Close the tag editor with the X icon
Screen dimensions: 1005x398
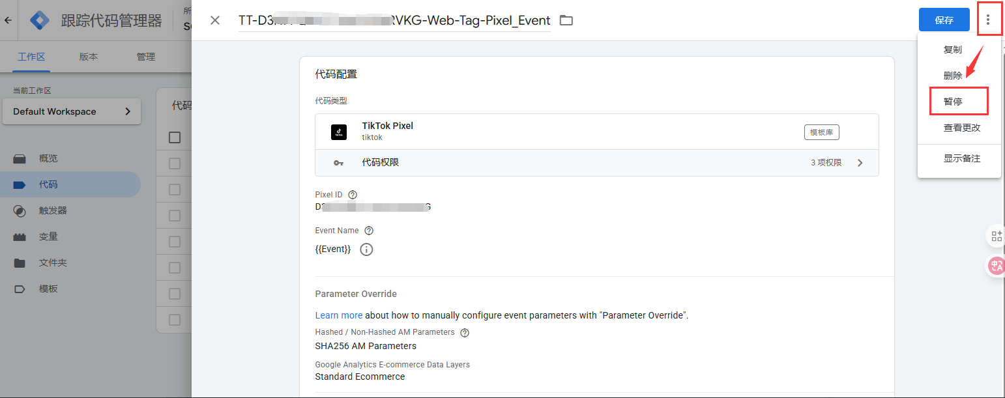tap(215, 20)
